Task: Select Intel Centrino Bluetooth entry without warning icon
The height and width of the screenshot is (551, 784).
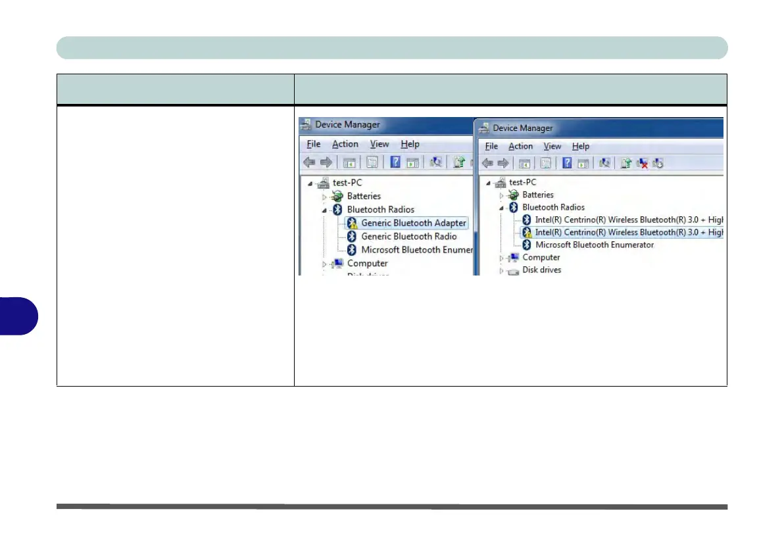Action: (x=629, y=220)
